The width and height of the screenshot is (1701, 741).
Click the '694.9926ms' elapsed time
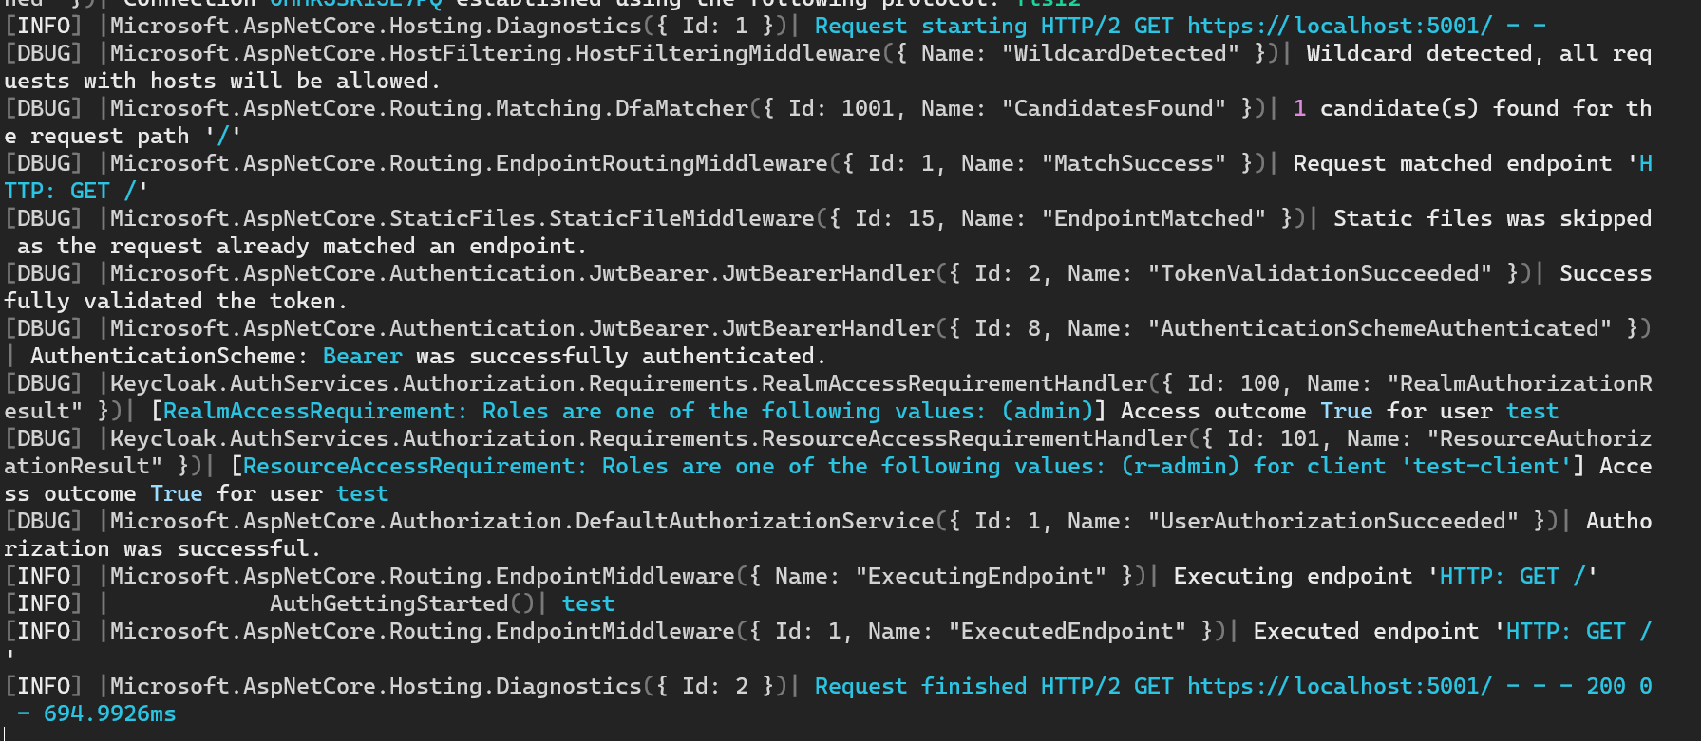110,713
